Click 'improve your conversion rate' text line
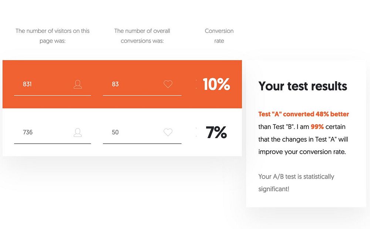This screenshot has height=229, width=370. 302,152
